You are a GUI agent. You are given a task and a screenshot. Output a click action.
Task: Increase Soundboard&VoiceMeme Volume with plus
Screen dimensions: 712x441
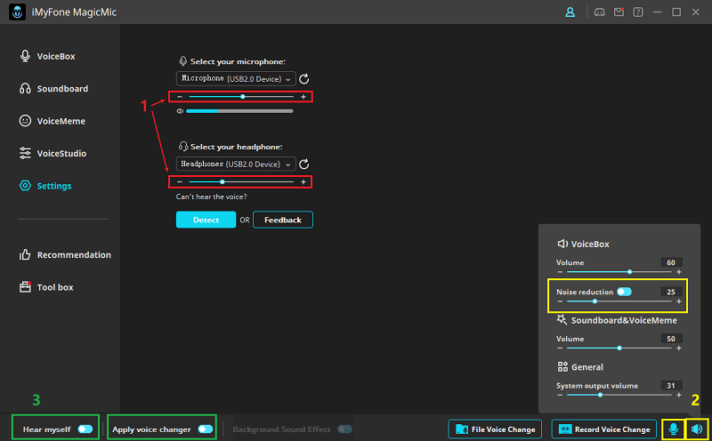click(x=679, y=348)
